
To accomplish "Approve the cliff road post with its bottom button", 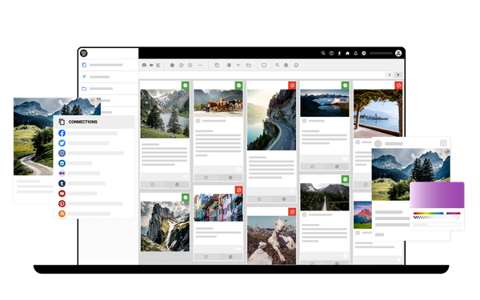I will (284, 199).
